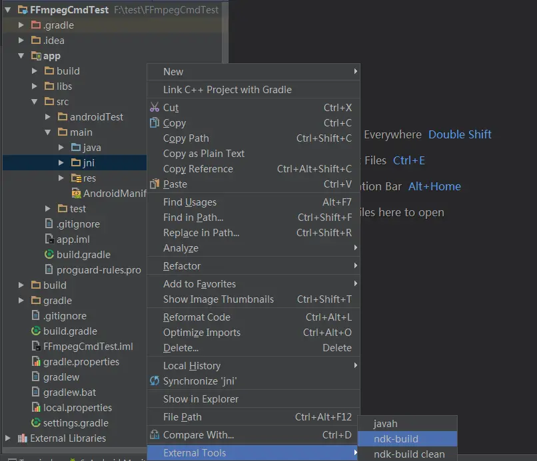Click the project tree vertical scrollbar

click(225, 33)
